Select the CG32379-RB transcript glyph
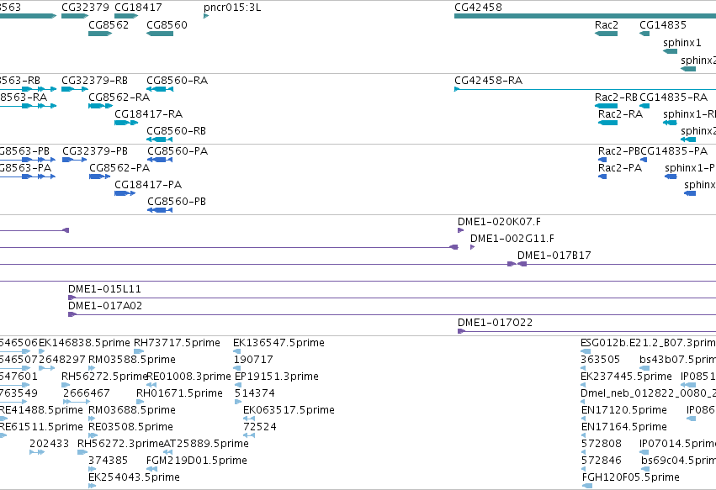This screenshot has height=490, width=716. point(75,89)
